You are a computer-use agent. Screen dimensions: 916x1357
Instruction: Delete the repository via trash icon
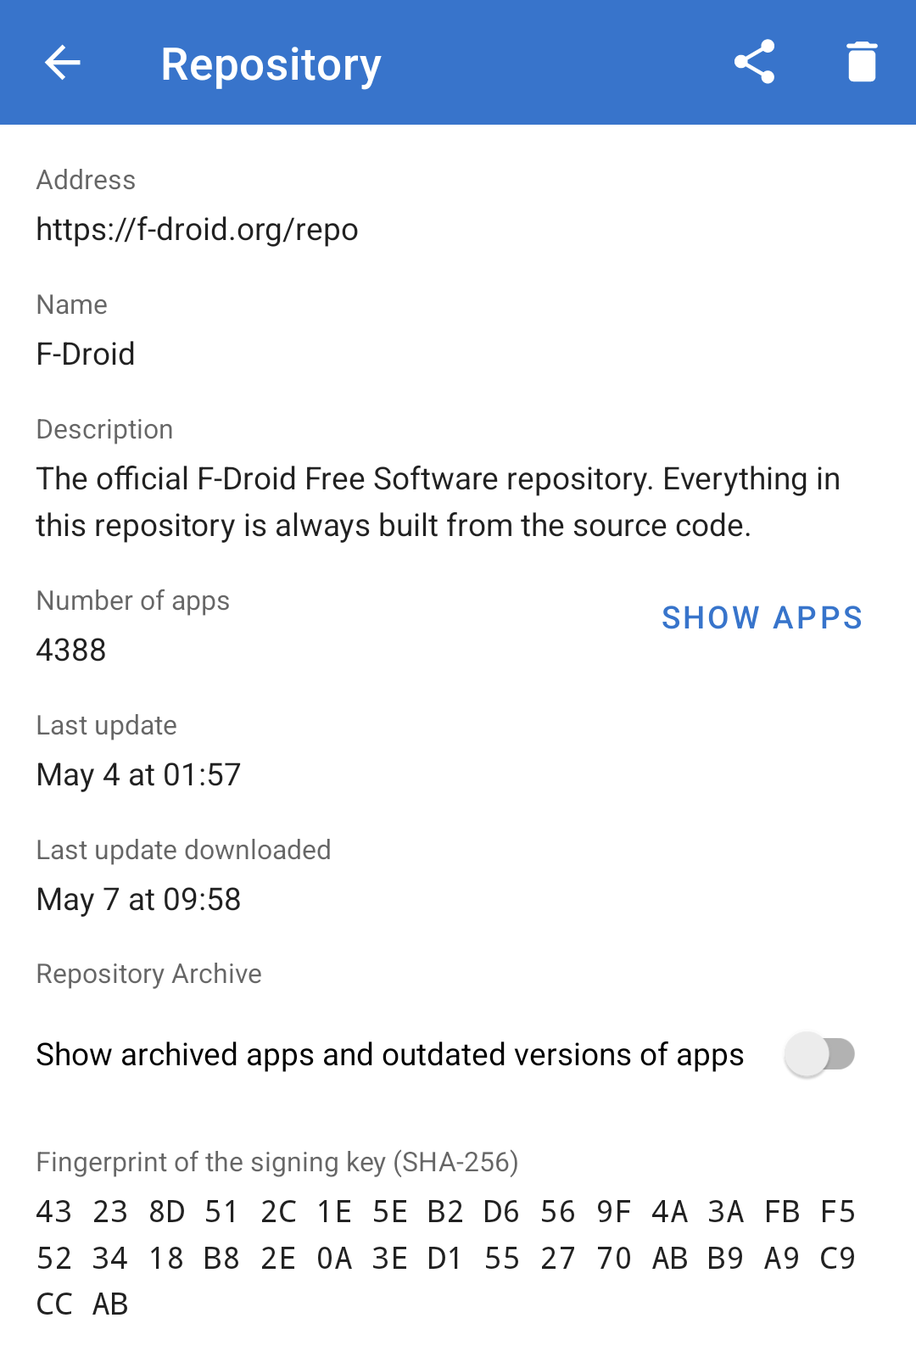862,63
